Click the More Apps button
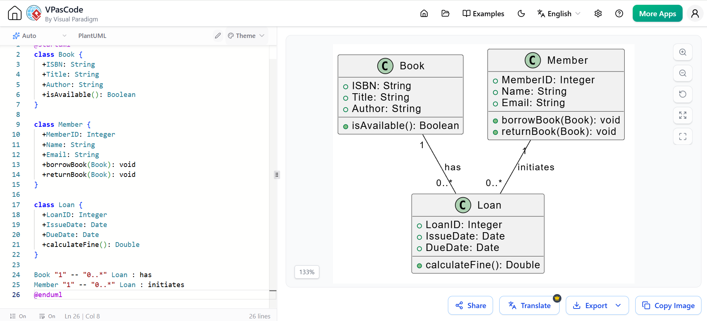This screenshot has height=321, width=707. tap(657, 14)
